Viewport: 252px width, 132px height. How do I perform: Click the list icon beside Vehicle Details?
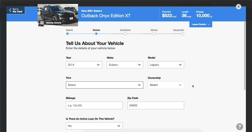tap(42, 23)
